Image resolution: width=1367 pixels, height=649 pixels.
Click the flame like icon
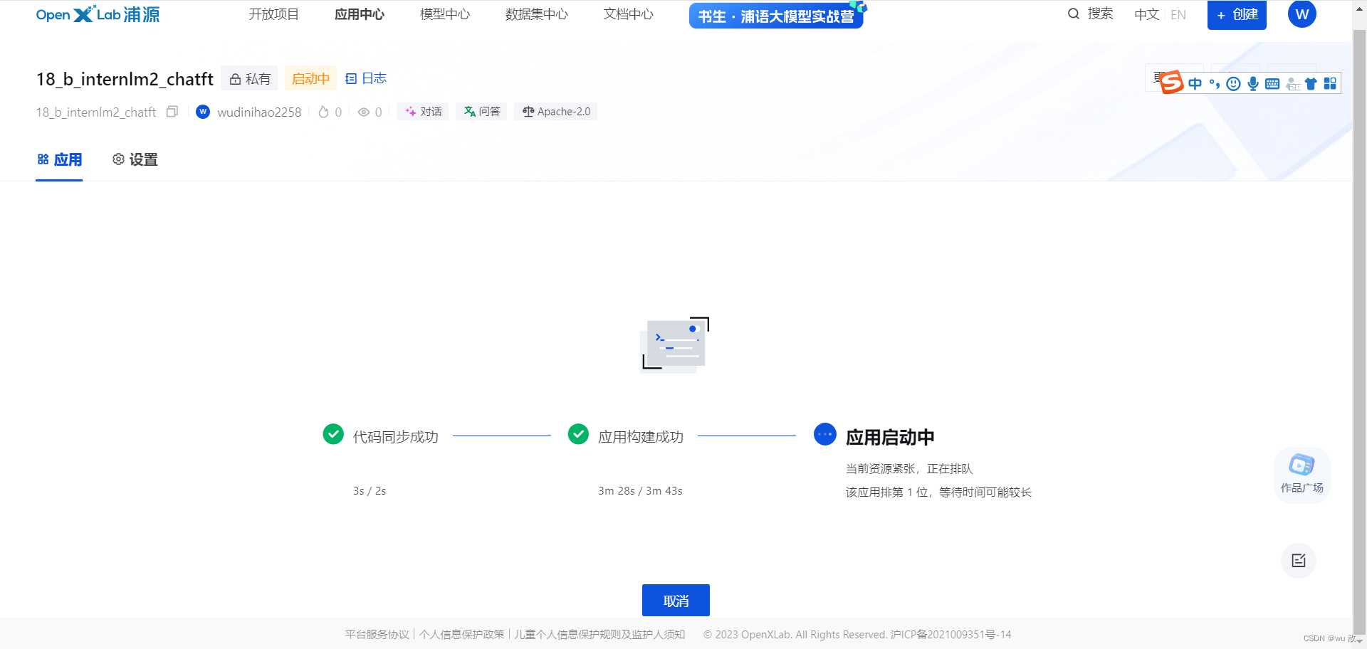click(324, 112)
